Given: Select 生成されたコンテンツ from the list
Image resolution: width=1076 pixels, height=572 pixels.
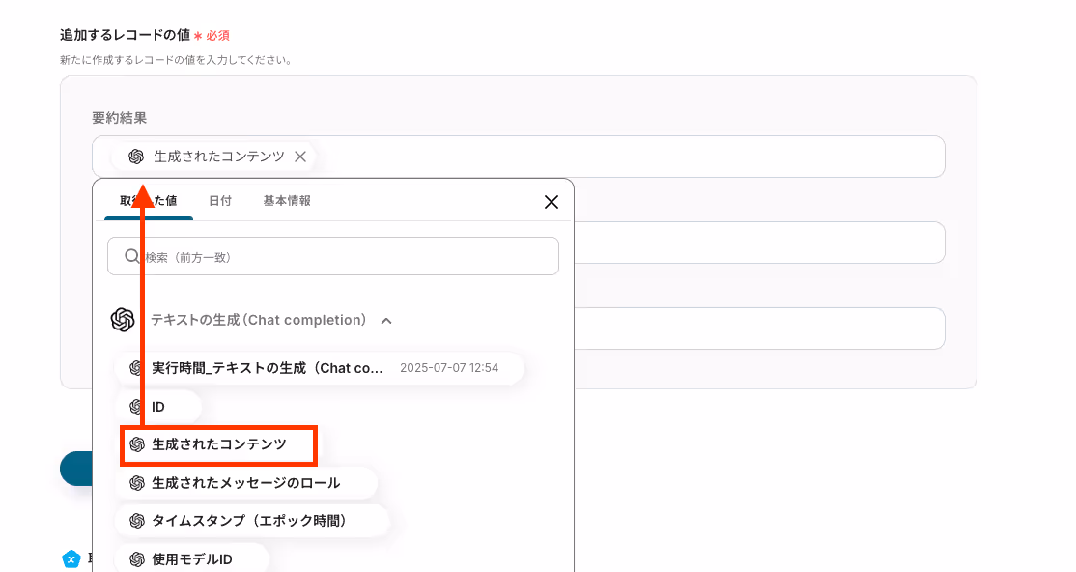Looking at the screenshot, I should tap(218, 445).
